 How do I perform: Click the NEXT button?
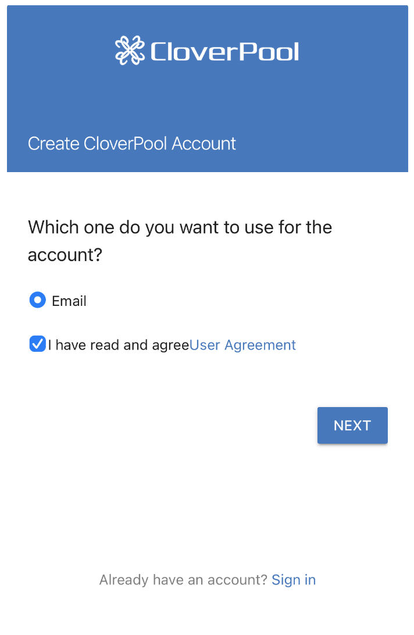click(x=352, y=425)
